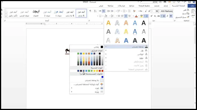This screenshot has width=197, height=110.
Task: Click the Clear Formatting eraser icon
Action: 134,11
